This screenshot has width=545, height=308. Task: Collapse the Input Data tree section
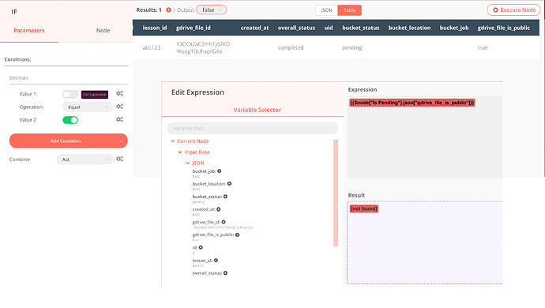point(180,152)
